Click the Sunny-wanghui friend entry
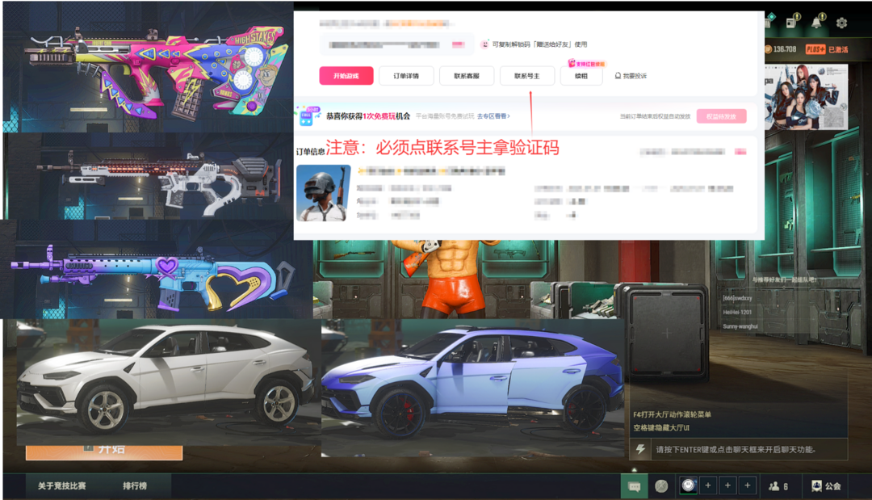The height and width of the screenshot is (500, 872). [x=740, y=326]
